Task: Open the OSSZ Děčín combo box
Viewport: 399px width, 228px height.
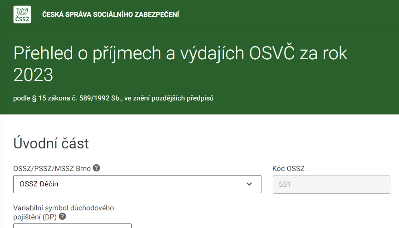Action: 137,184
